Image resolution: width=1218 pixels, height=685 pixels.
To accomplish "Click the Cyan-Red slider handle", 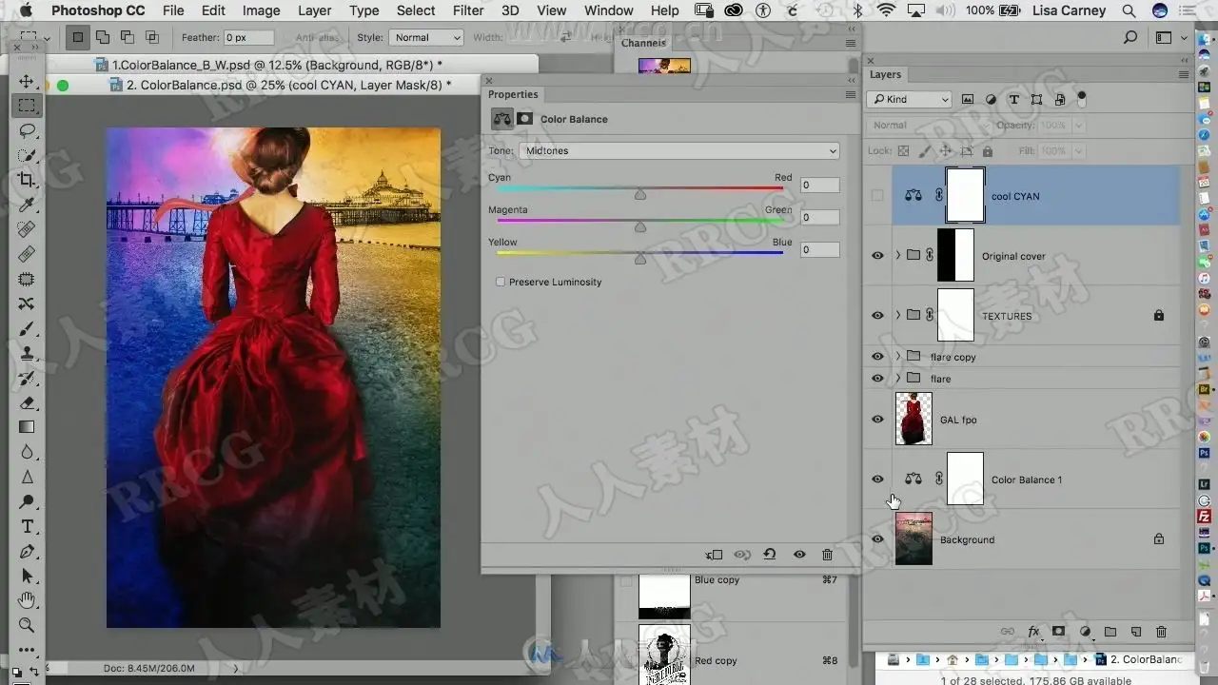I will click(640, 194).
